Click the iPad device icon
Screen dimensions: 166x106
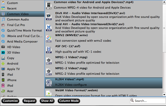click(x=3, y=75)
